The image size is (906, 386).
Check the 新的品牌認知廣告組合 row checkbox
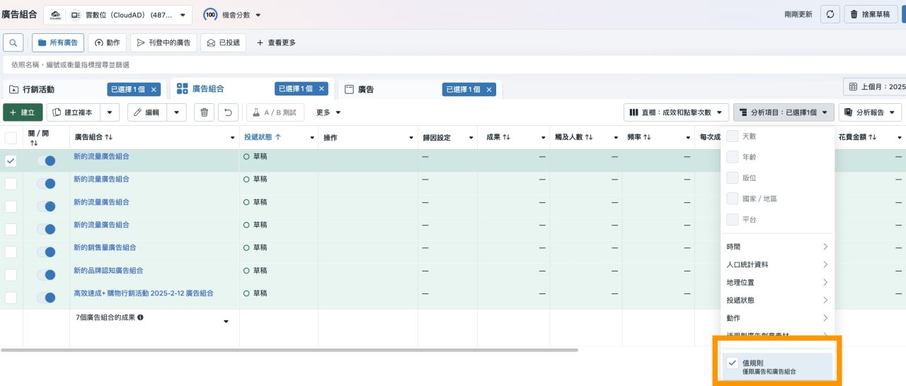coord(11,274)
